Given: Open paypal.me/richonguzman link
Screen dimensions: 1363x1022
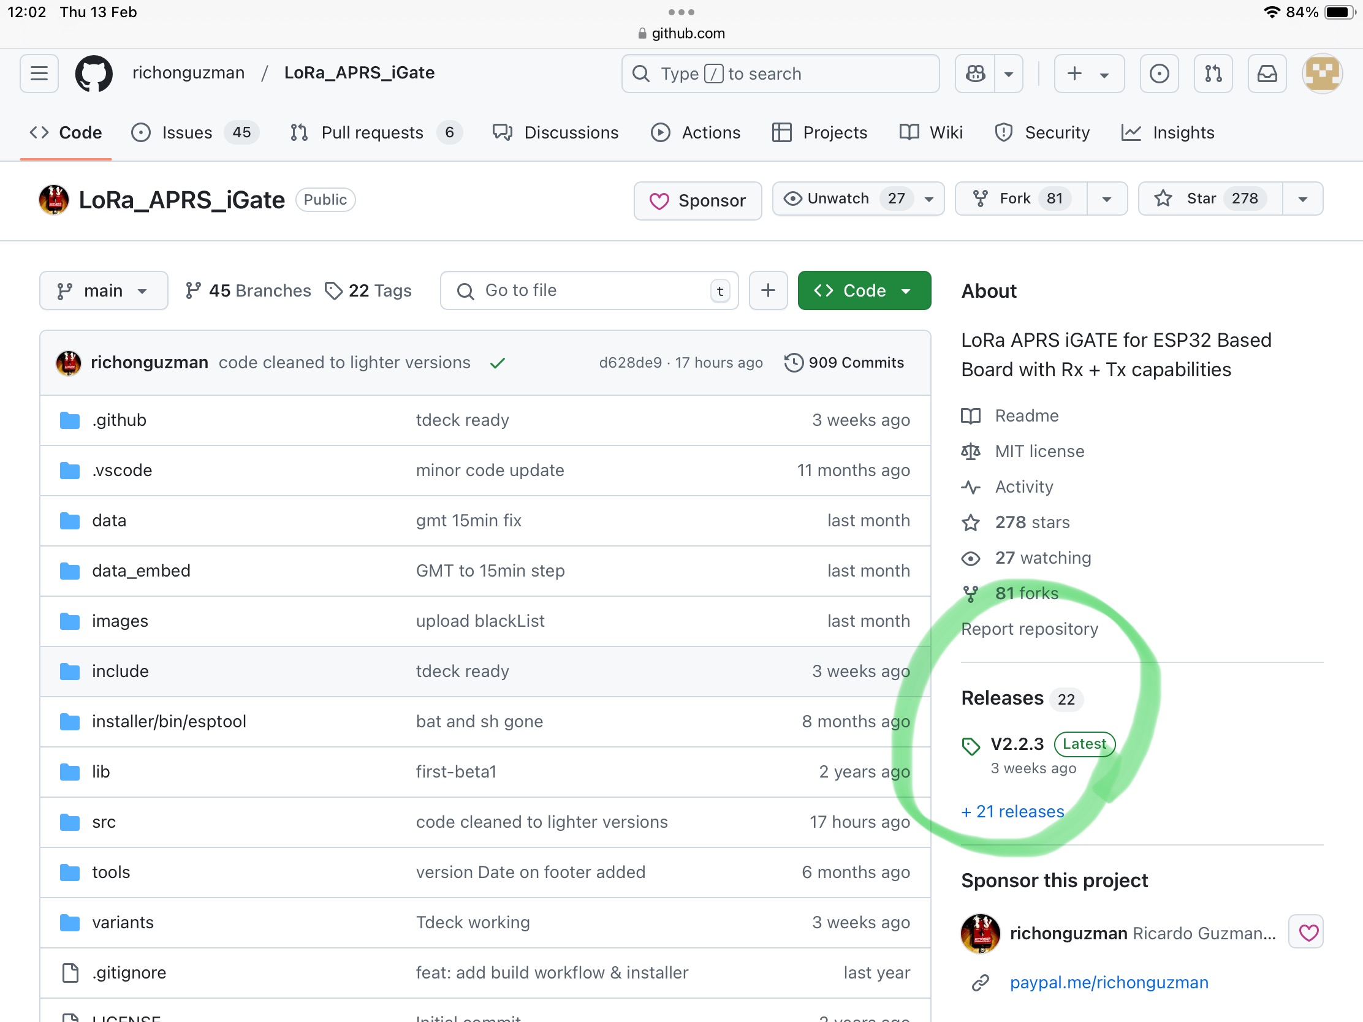Looking at the screenshot, I should tap(1109, 983).
